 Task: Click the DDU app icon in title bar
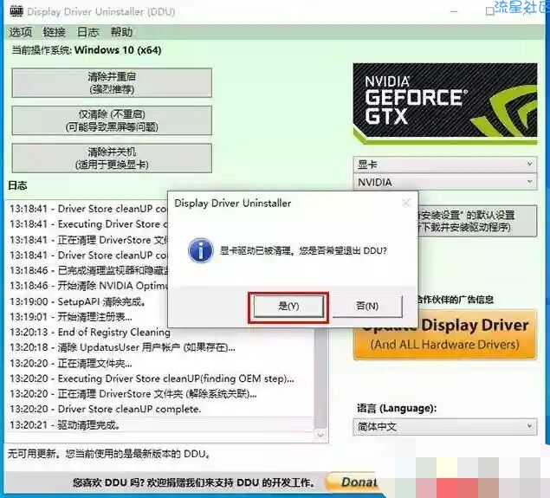(x=16, y=11)
